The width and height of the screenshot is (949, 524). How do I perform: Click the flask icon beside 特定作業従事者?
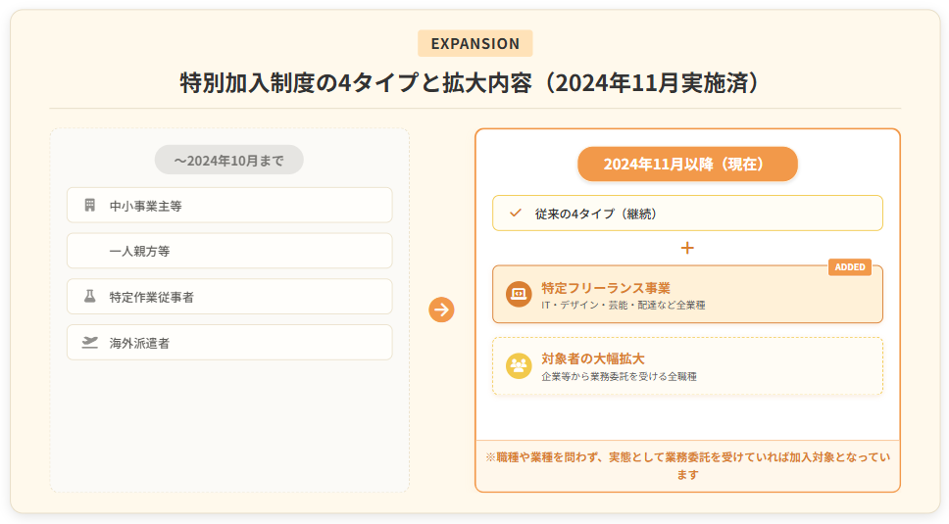pos(90,297)
